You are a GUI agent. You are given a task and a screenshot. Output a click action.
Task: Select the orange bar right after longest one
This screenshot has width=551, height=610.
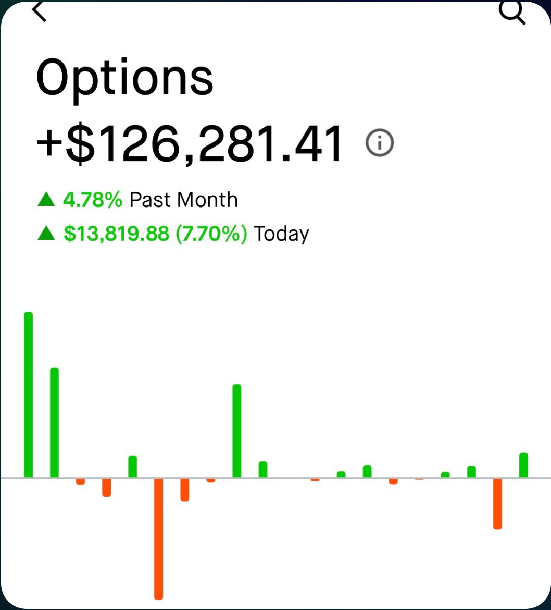coord(184,490)
